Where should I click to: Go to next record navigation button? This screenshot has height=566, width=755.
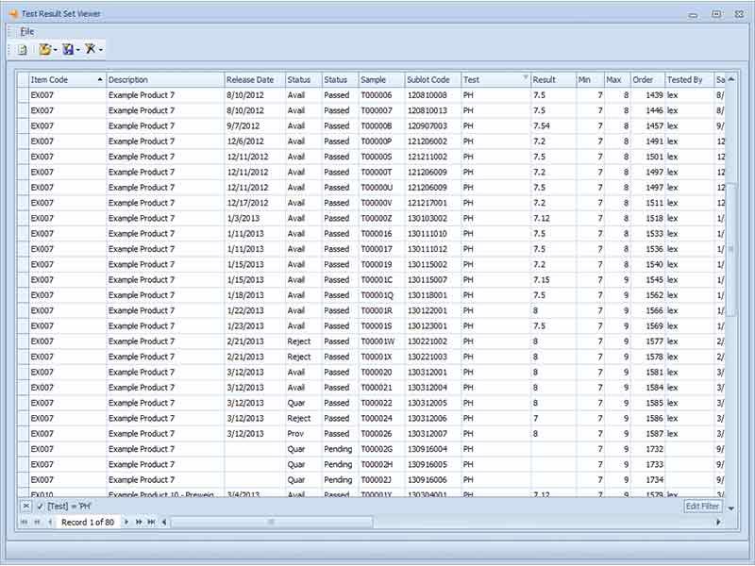pos(126,523)
